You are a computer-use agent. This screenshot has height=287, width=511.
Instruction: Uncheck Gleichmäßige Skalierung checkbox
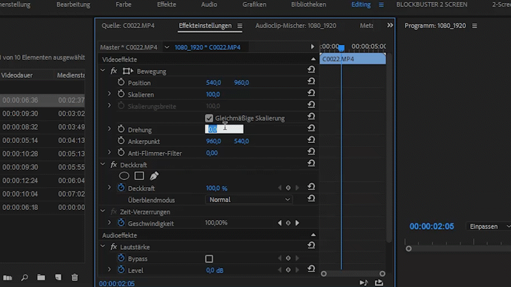[209, 118]
